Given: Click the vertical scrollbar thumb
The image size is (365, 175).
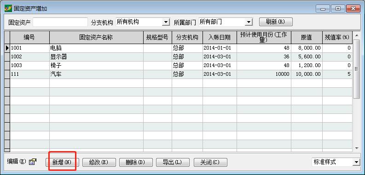Looking at the screenshot, I should tap(356, 69).
